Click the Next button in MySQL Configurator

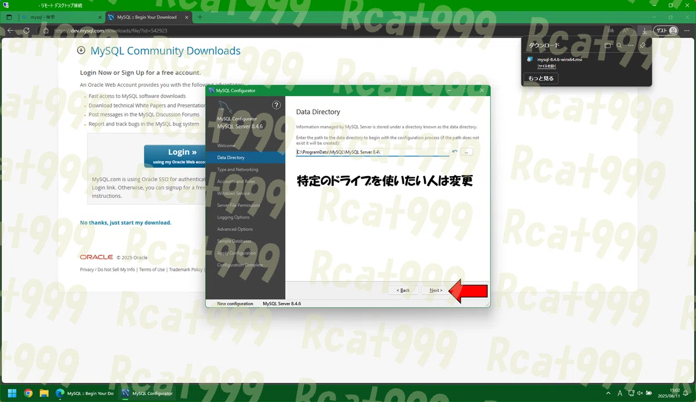436,290
